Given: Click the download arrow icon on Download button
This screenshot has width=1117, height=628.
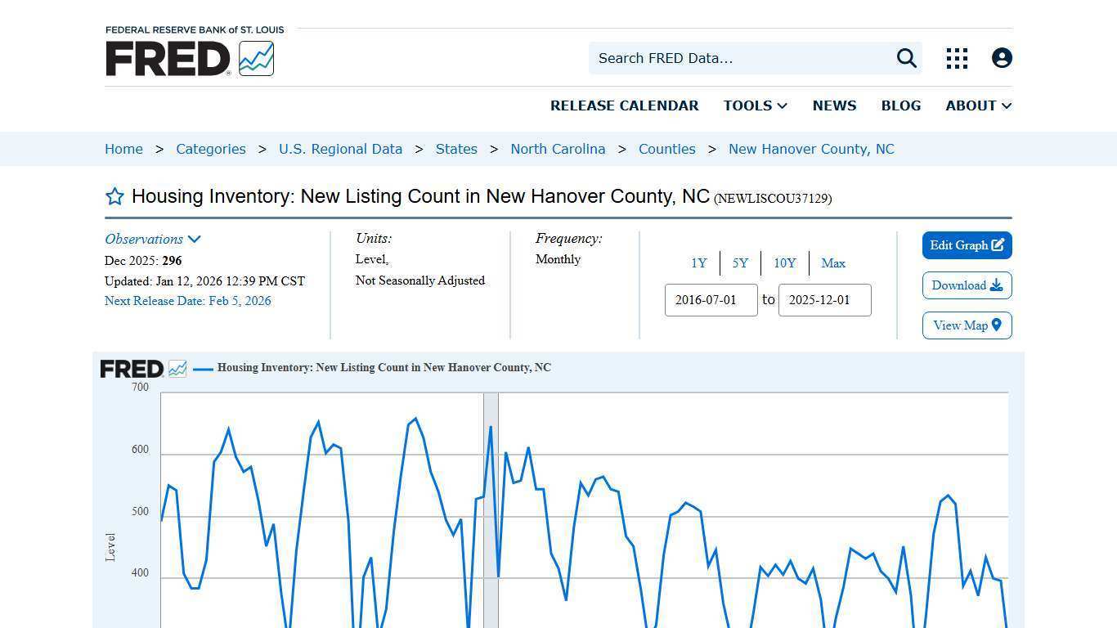Looking at the screenshot, I should [x=997, y=285].
